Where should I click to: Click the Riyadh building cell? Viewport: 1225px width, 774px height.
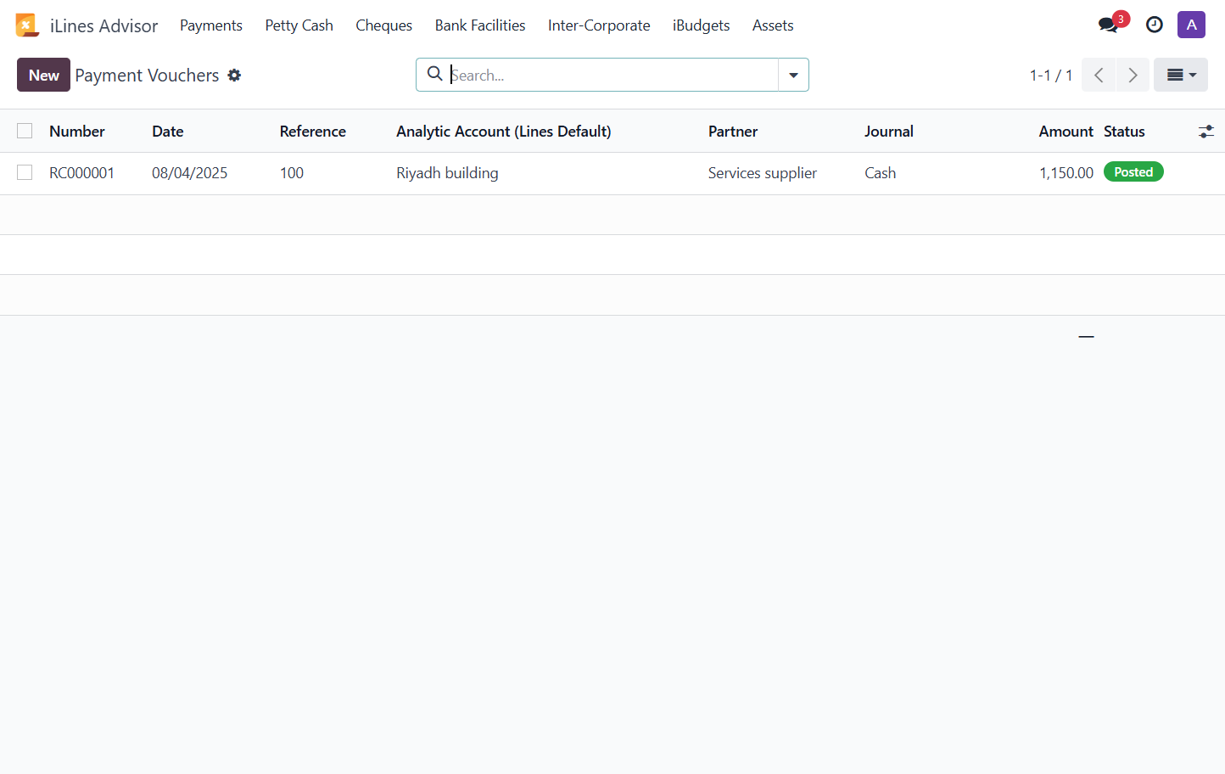pyautogui.click(x=447, y=172)
